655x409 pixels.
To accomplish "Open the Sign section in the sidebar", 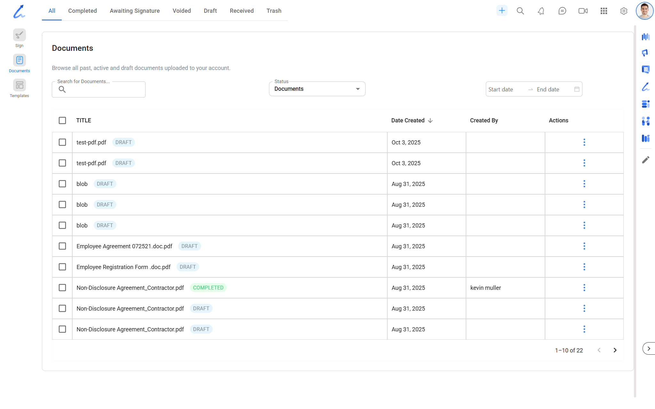I will click(19, 35).
